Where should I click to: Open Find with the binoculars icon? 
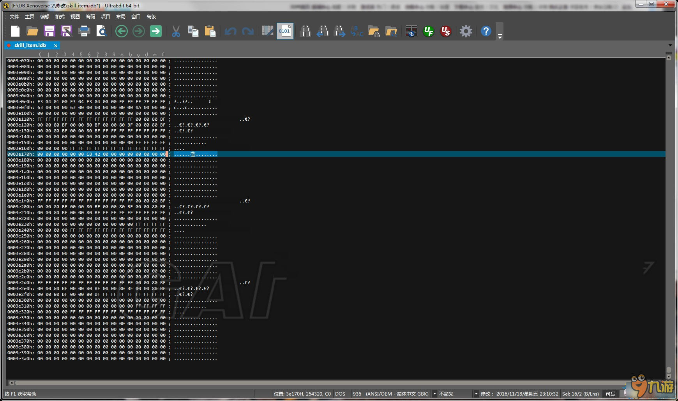(x=305, y=31)
